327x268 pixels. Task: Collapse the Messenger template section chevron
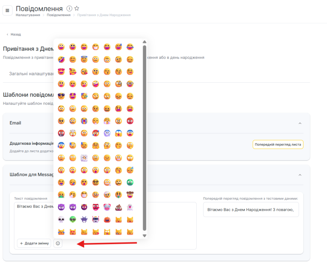pyautogui.click(x=300, y=175)
